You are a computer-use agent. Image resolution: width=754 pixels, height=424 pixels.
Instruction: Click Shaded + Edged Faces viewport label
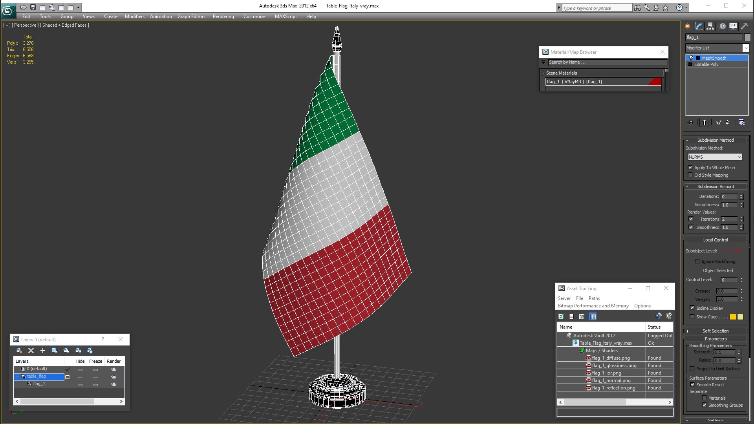point(65,25)
